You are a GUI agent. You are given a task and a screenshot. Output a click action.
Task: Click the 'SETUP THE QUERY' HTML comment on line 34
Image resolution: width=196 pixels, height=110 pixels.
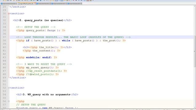tap(36, 27)
